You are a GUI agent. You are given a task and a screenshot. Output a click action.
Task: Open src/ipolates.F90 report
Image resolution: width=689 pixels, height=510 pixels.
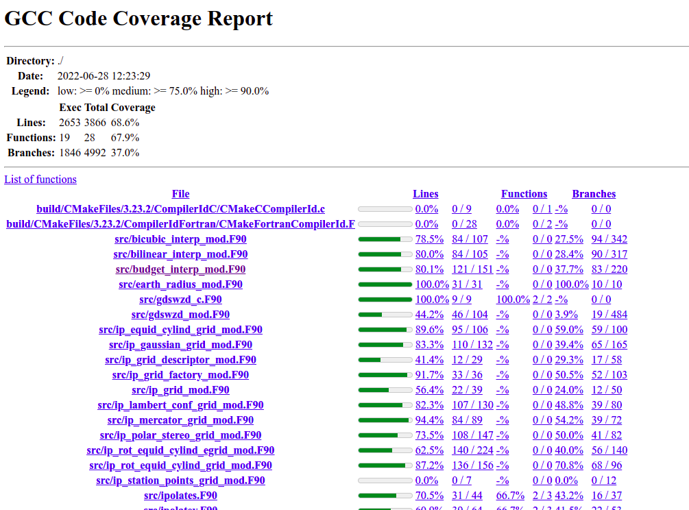pyautogui.click(x=180, y=496)
